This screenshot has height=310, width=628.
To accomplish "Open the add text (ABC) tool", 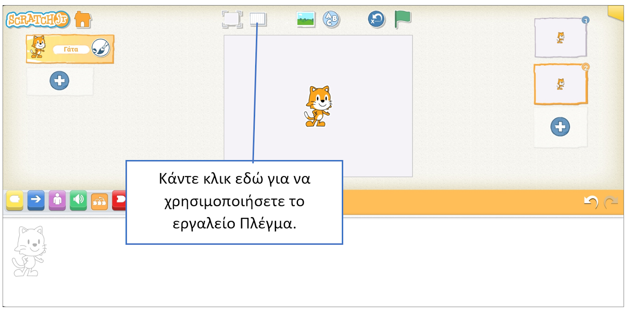I will pos(331,19).
